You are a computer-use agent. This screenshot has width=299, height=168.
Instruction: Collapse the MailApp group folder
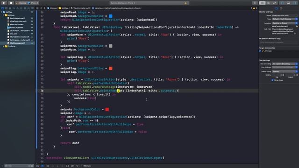pos(4,15)
